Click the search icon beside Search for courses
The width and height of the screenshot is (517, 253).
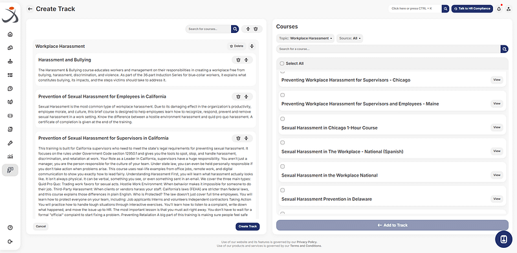click(235, 29)
